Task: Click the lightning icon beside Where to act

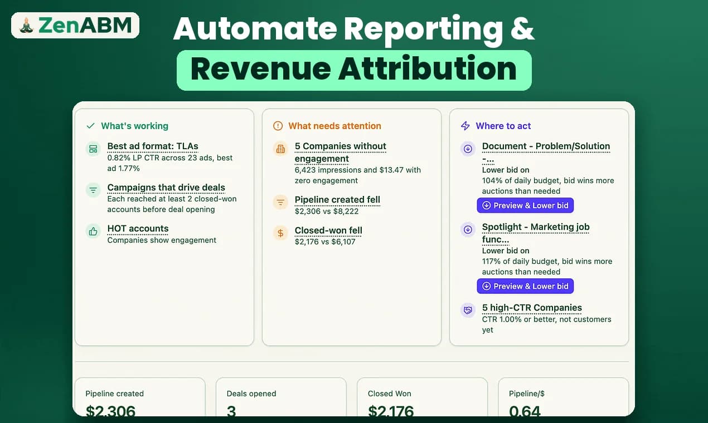Action: pos(465,126)
